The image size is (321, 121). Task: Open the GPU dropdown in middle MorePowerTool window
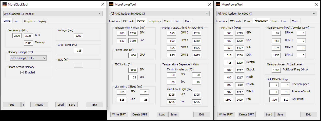pyautogui.click(x=159, y=14)
